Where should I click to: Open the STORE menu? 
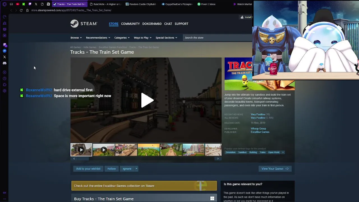click(x=114, y=24)
